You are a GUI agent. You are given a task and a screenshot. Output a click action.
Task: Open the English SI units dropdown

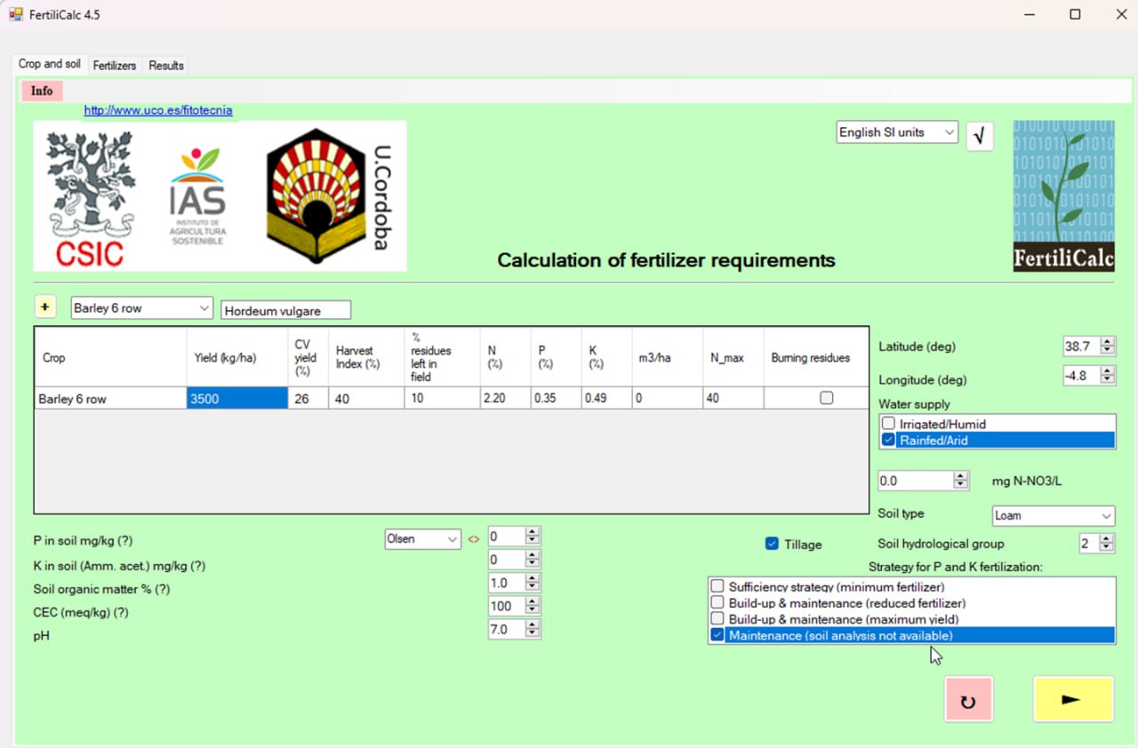tap(897, 132)
